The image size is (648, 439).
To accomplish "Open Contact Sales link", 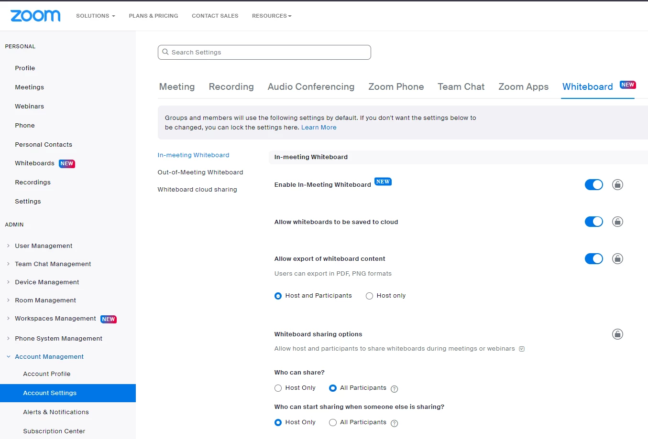I will click(x=215, y=16).
